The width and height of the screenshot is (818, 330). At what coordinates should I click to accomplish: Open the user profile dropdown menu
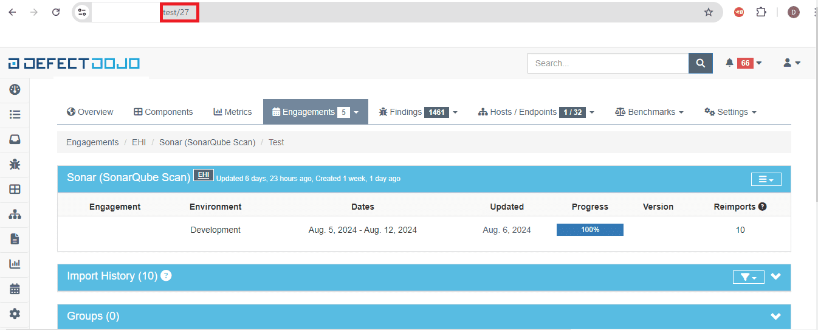791,63
